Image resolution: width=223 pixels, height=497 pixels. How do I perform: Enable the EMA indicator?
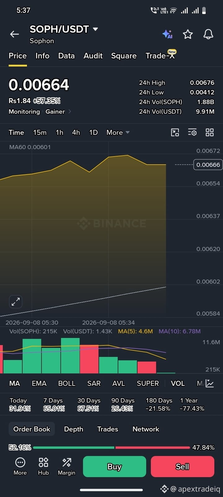pyautogui.click(x=39, y=383)
